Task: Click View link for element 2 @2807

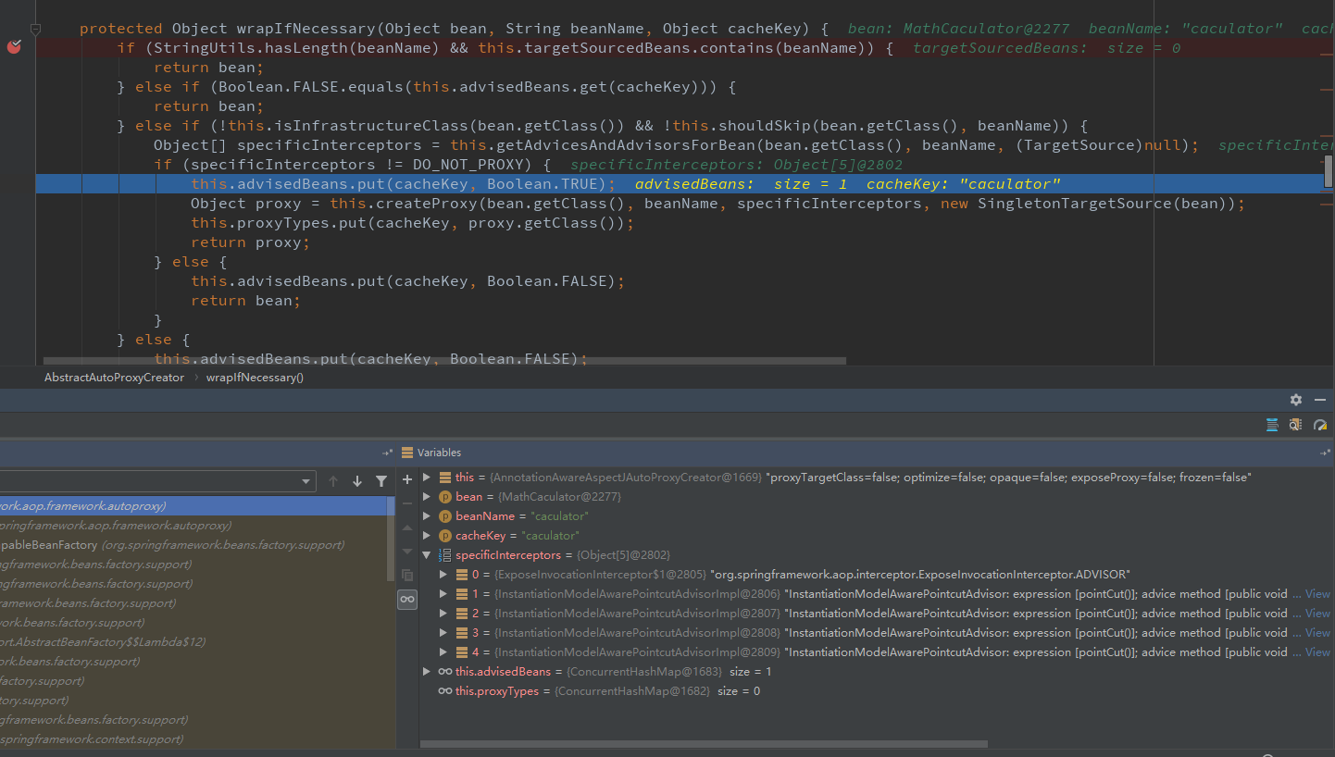Action: point(1317,614)
